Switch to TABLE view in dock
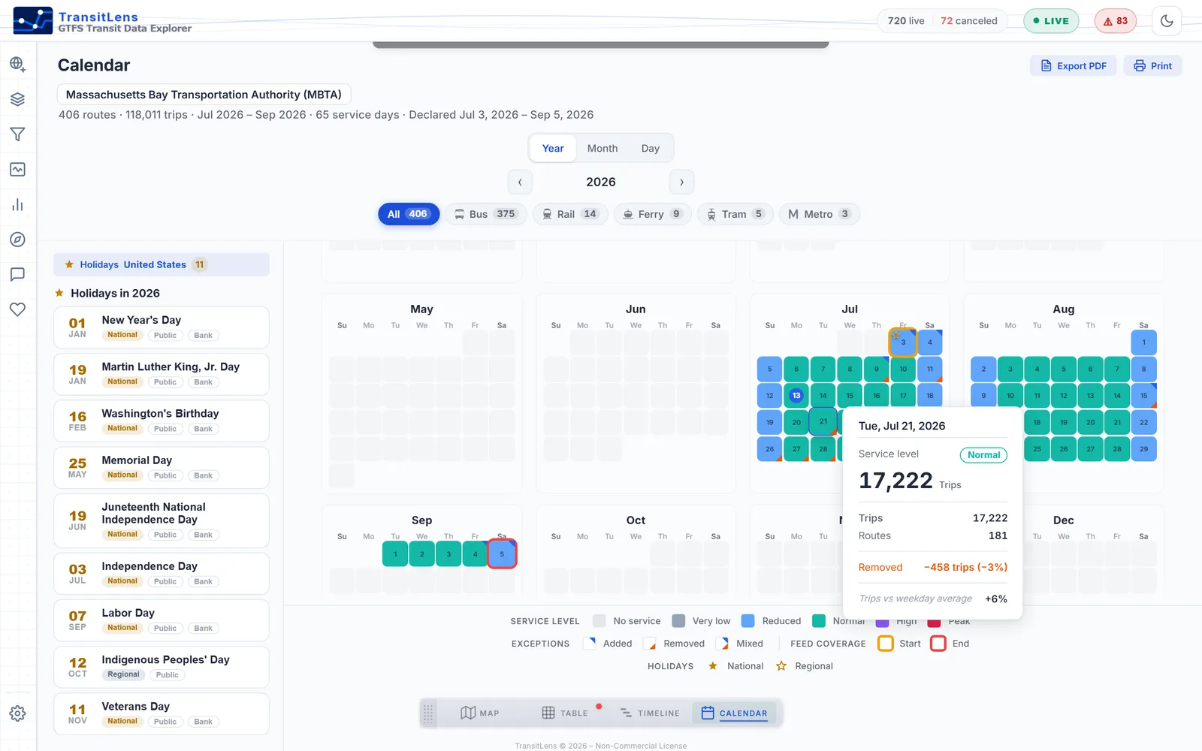The height and width of the screenshot is (751, 1202). (x=565, y=713)
